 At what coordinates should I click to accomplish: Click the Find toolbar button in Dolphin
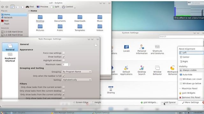click(x=30, y=7)
